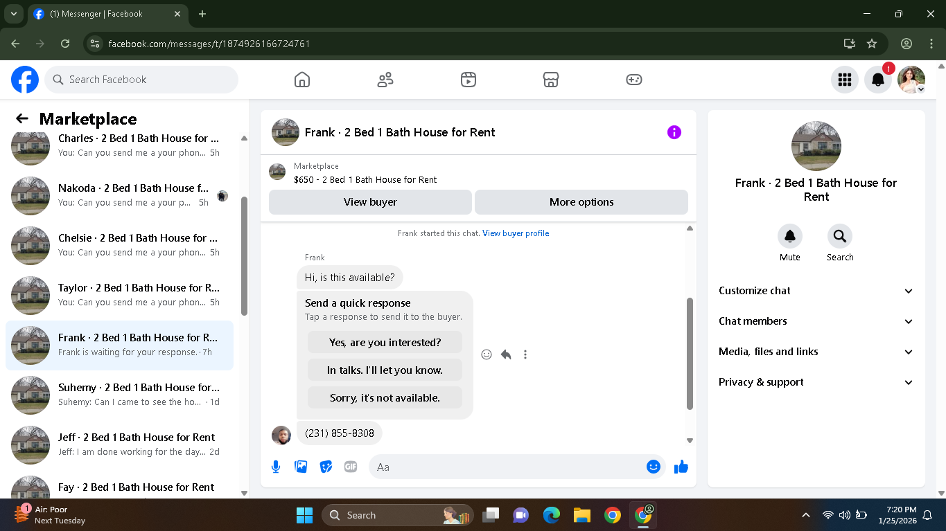Screen dimensions: 946x531
Task: Send 'In talks. I'll let you know.' response
Action: 385,370
